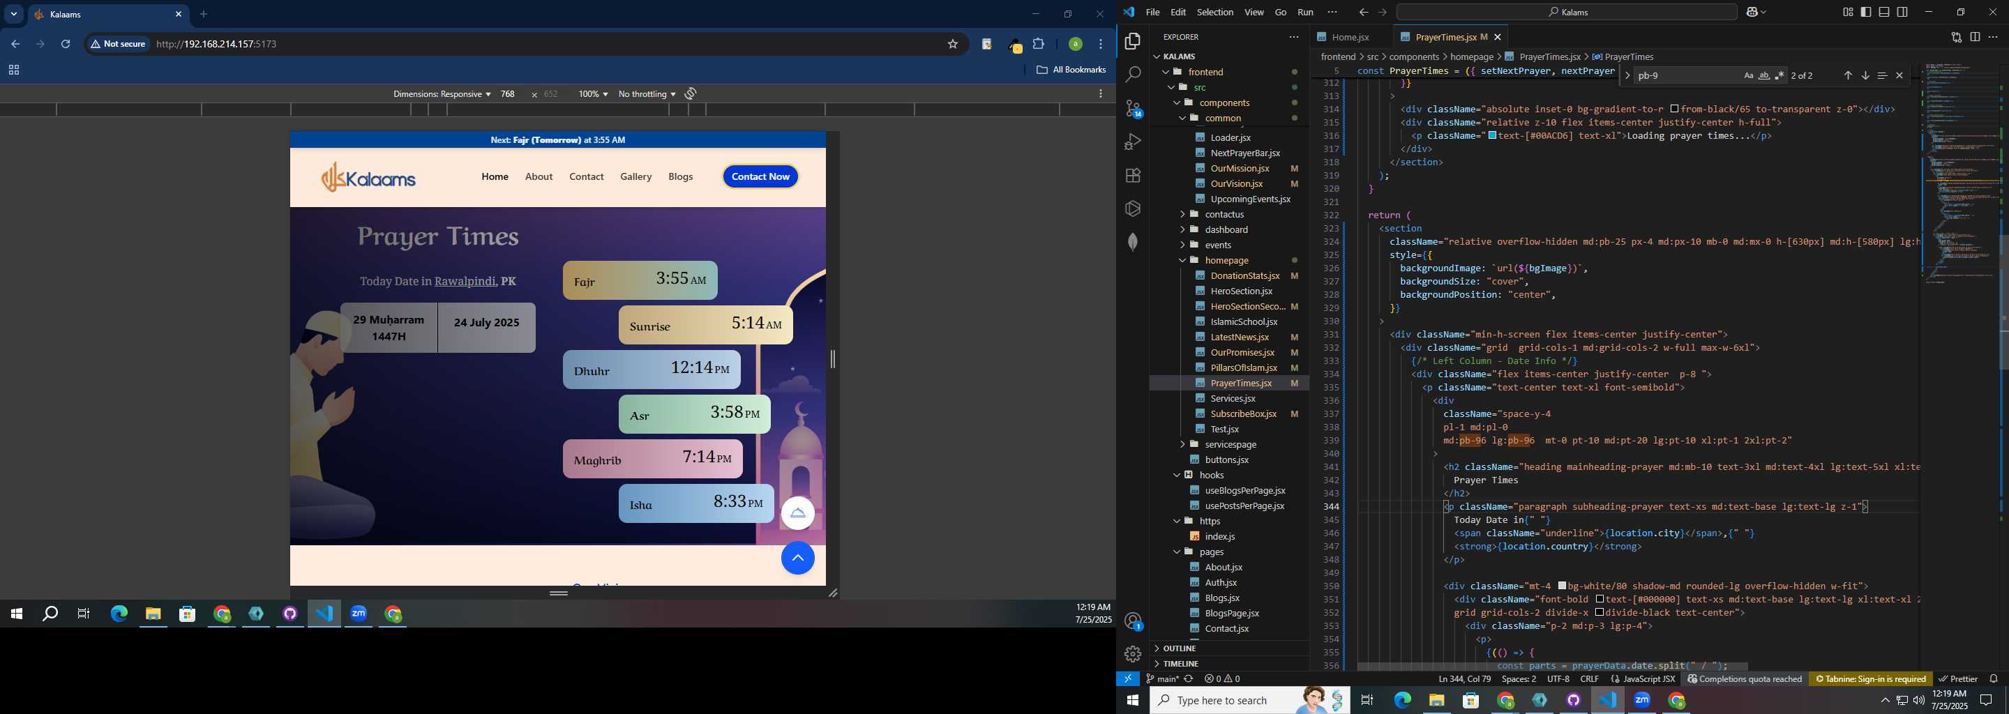Click the Chrome apps grid icon in bookmarks bar
Screen dimensions: 2009x714
13,70
